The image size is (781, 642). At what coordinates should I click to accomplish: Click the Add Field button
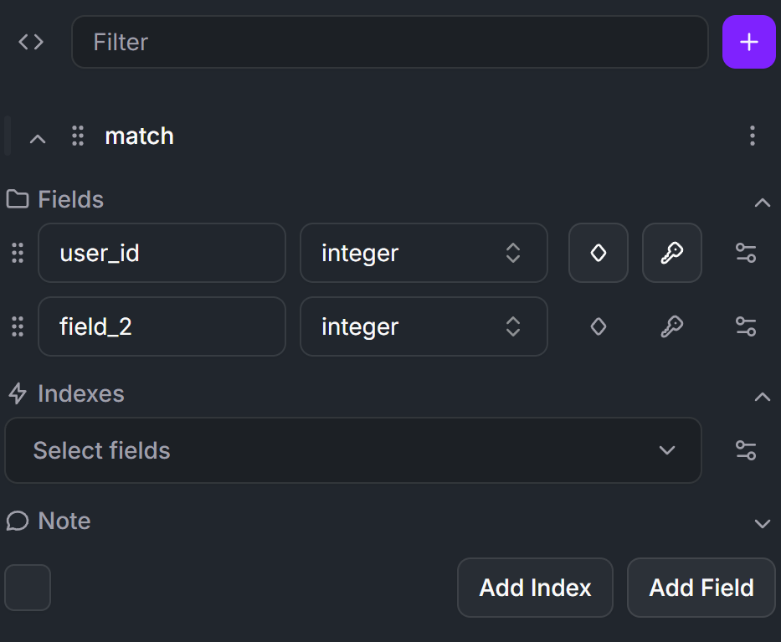click(701, 588)
